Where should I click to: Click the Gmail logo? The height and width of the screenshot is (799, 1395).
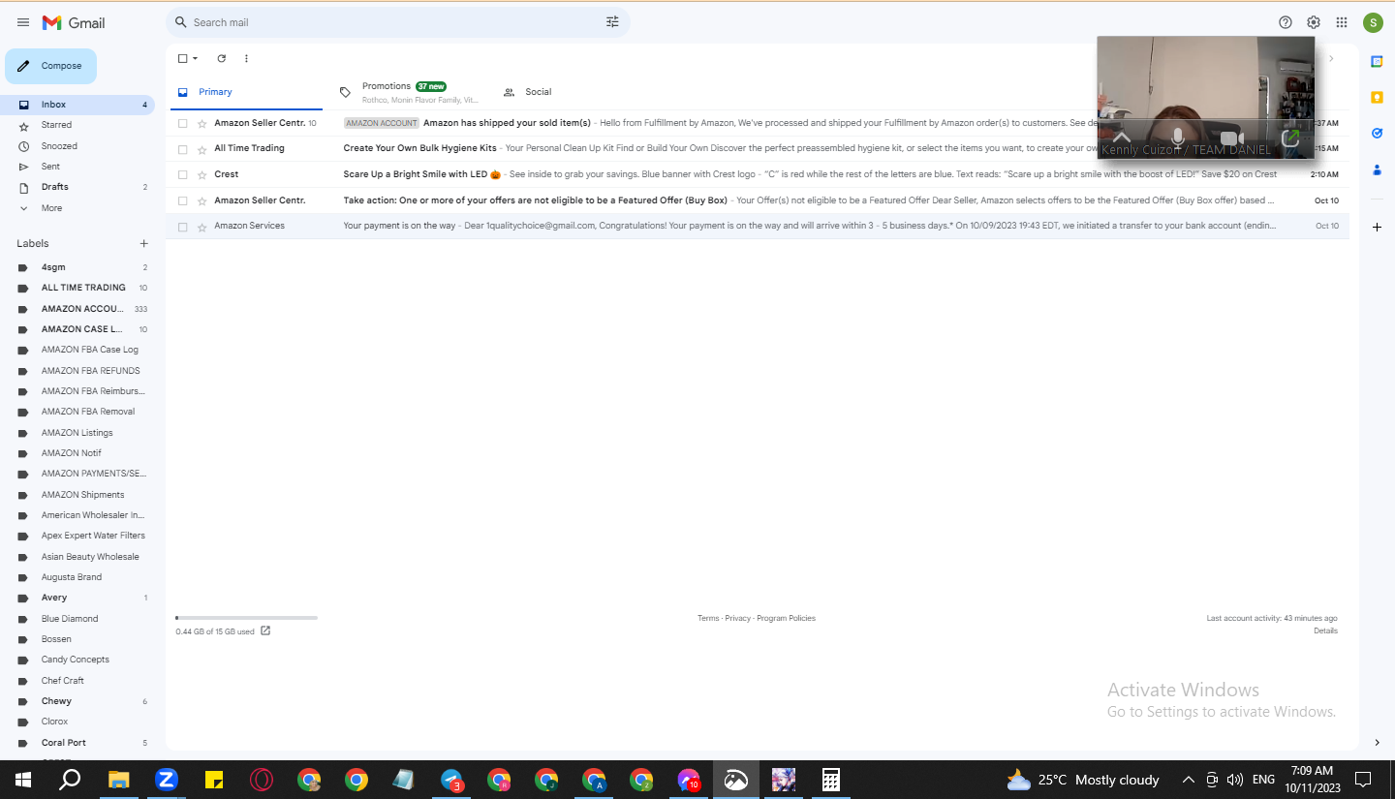click(x=74, y=22)
